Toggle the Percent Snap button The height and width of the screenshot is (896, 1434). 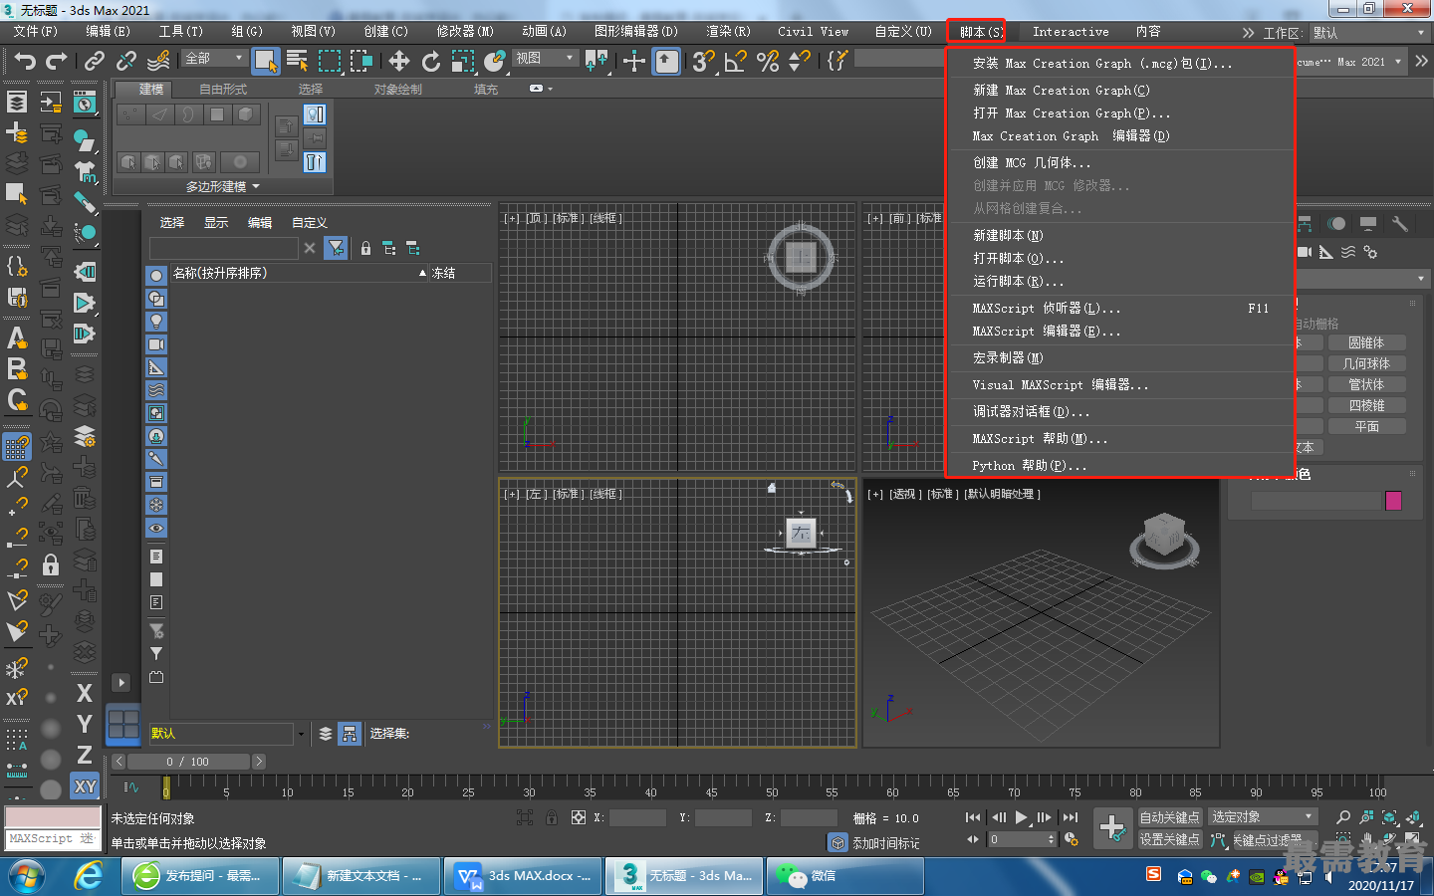pos(767,62)
